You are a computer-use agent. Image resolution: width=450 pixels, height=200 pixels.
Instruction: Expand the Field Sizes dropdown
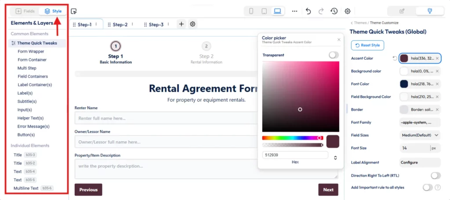coord(420,136)
